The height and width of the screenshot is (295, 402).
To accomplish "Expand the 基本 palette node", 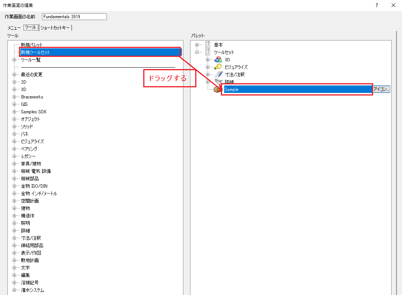I will tap(197, 45).
